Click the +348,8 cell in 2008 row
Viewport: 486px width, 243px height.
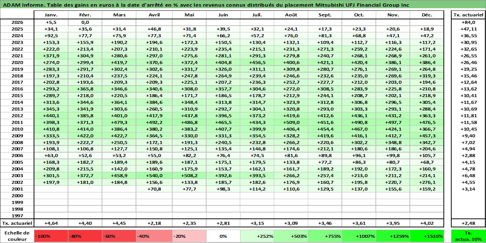point(393,142)
